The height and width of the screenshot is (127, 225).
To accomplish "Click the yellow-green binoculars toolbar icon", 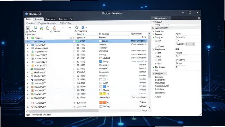I will [42, 28].
